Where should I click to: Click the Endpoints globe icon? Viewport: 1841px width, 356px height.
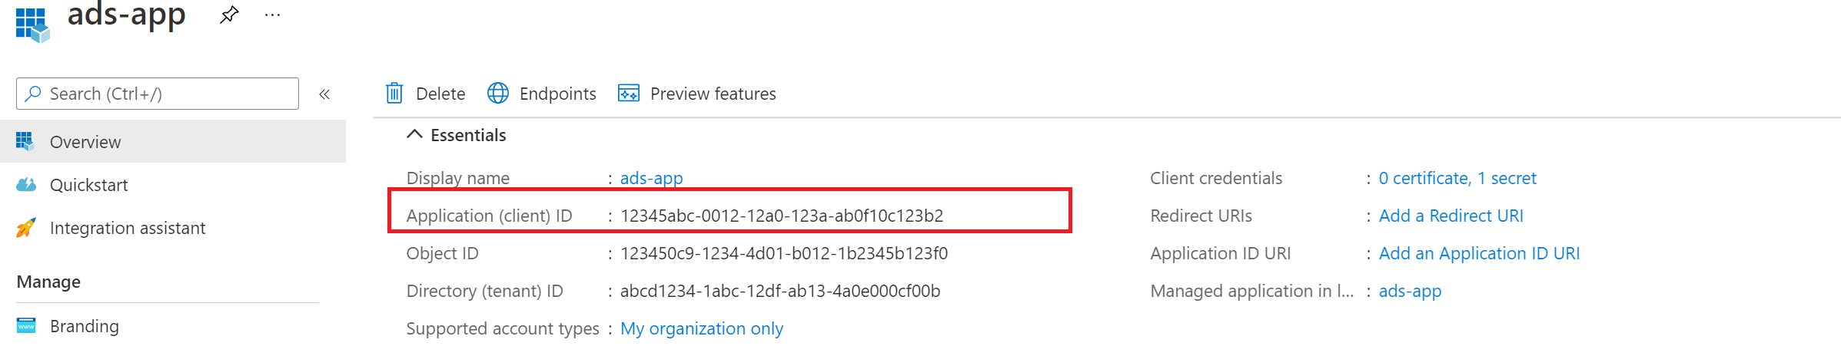tap(498, 94)
